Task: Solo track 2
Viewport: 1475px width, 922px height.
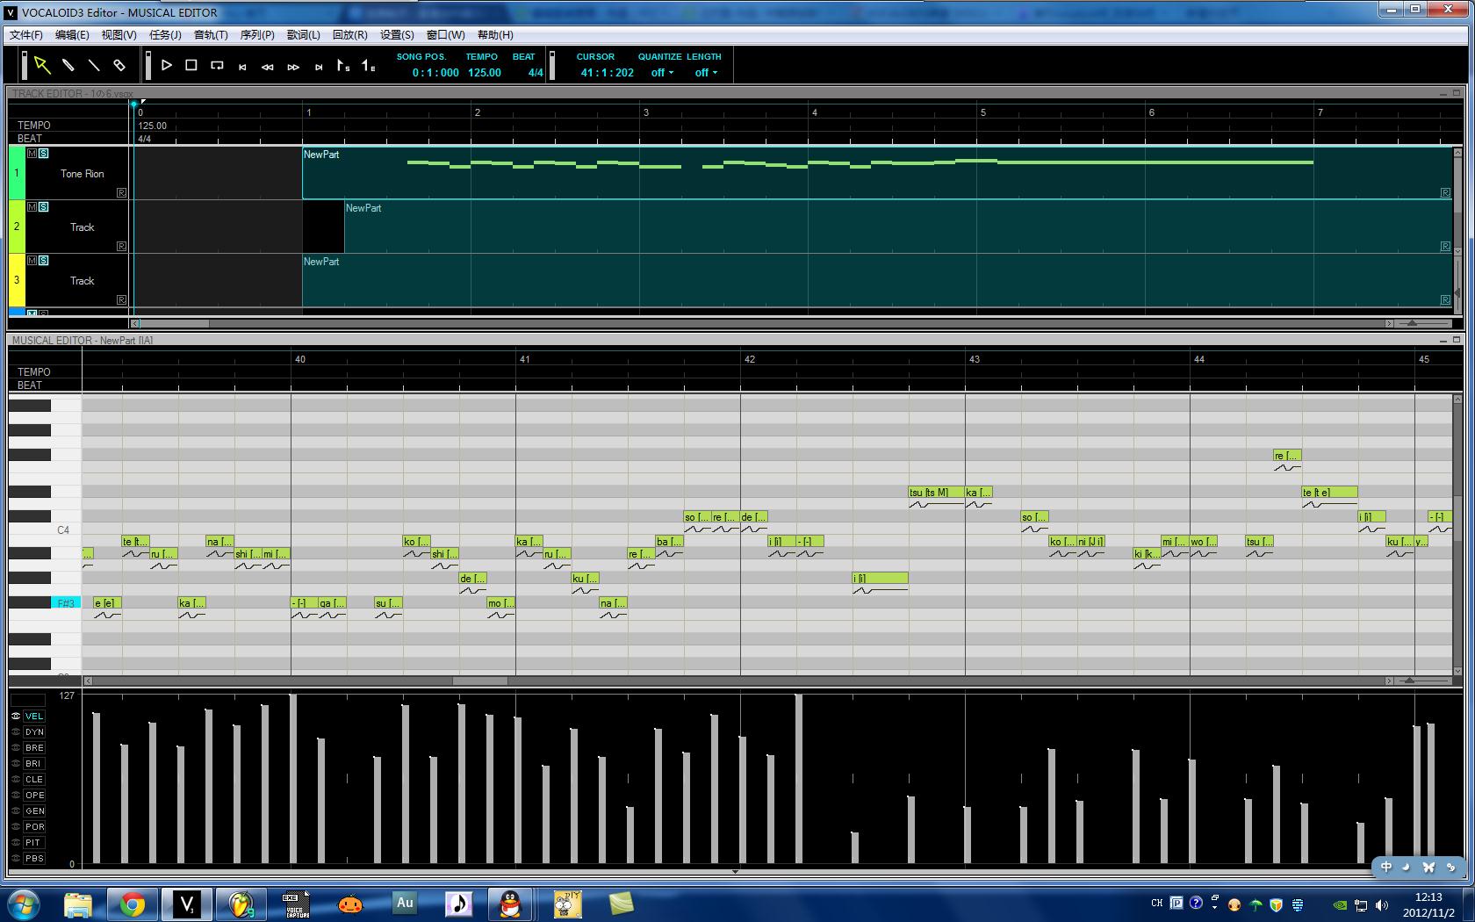Action: pyautogui.click(x=43, y=206)
